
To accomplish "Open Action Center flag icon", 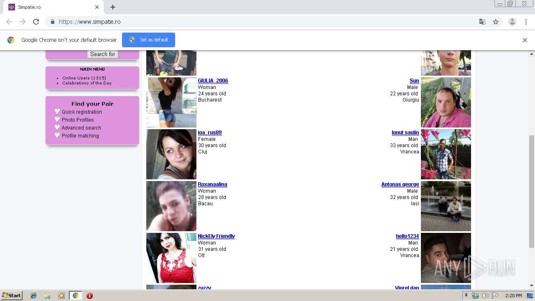I will coord(495,296).
